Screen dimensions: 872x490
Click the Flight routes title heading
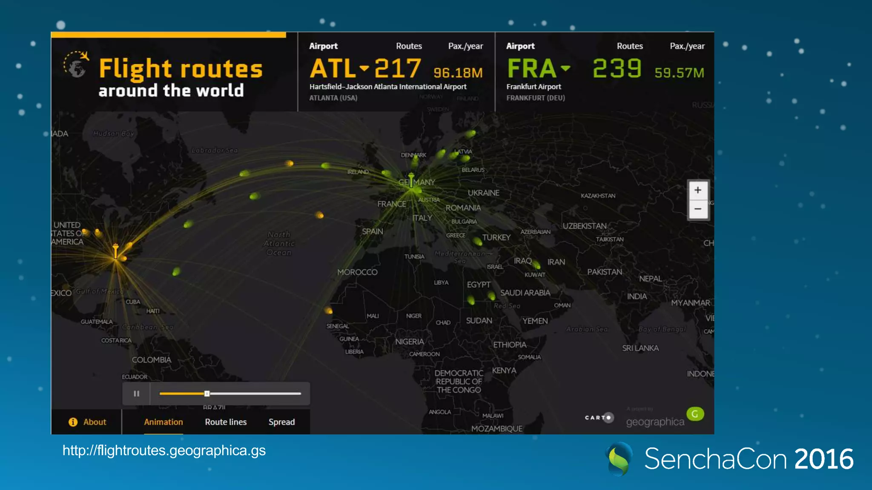(x=181, y=69)
